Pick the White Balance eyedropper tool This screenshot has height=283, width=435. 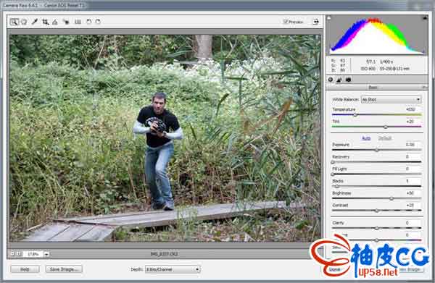click(35, 22)
